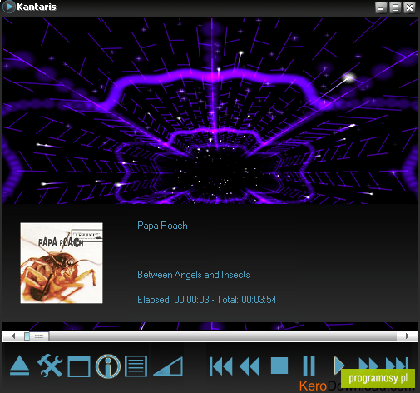
Task: Skip to previous track
Action: coord(221,366)
